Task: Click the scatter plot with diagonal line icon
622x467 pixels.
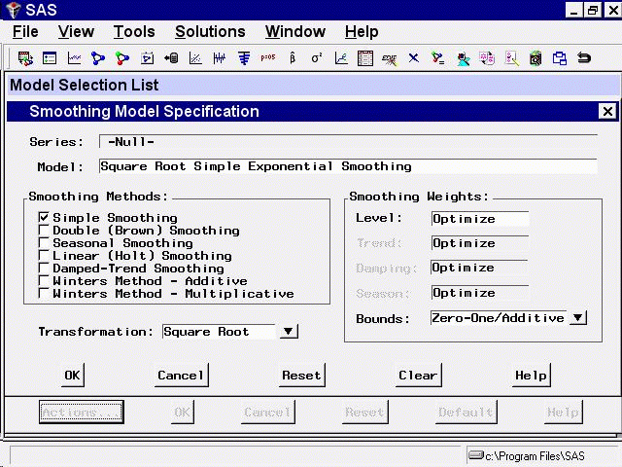Action: 195,58
